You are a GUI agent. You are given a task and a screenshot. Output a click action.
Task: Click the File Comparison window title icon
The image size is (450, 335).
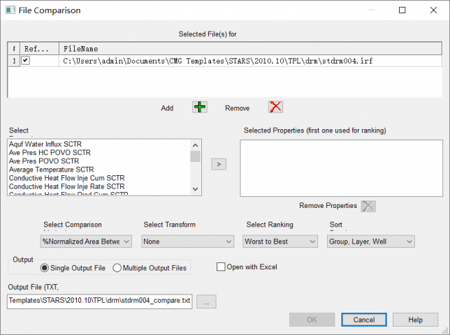pos(10,10)
